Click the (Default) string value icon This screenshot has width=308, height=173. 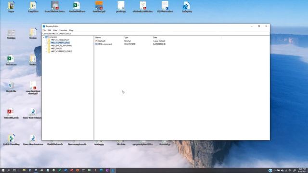(96, 41)
